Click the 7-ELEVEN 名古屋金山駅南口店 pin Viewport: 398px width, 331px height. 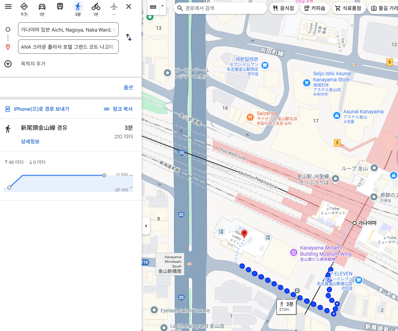click(x=359, y=280)
